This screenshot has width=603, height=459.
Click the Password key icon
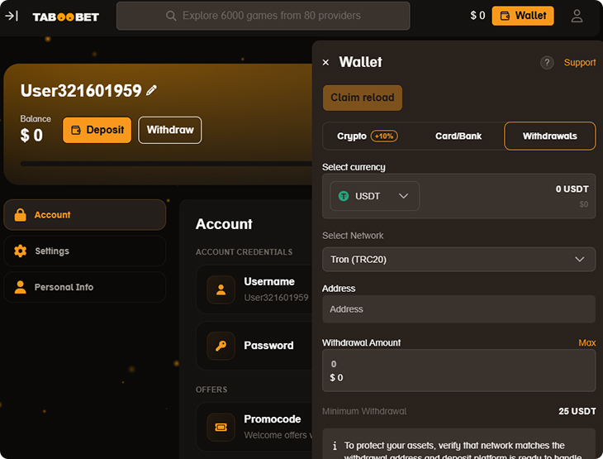tap(221, 346)
